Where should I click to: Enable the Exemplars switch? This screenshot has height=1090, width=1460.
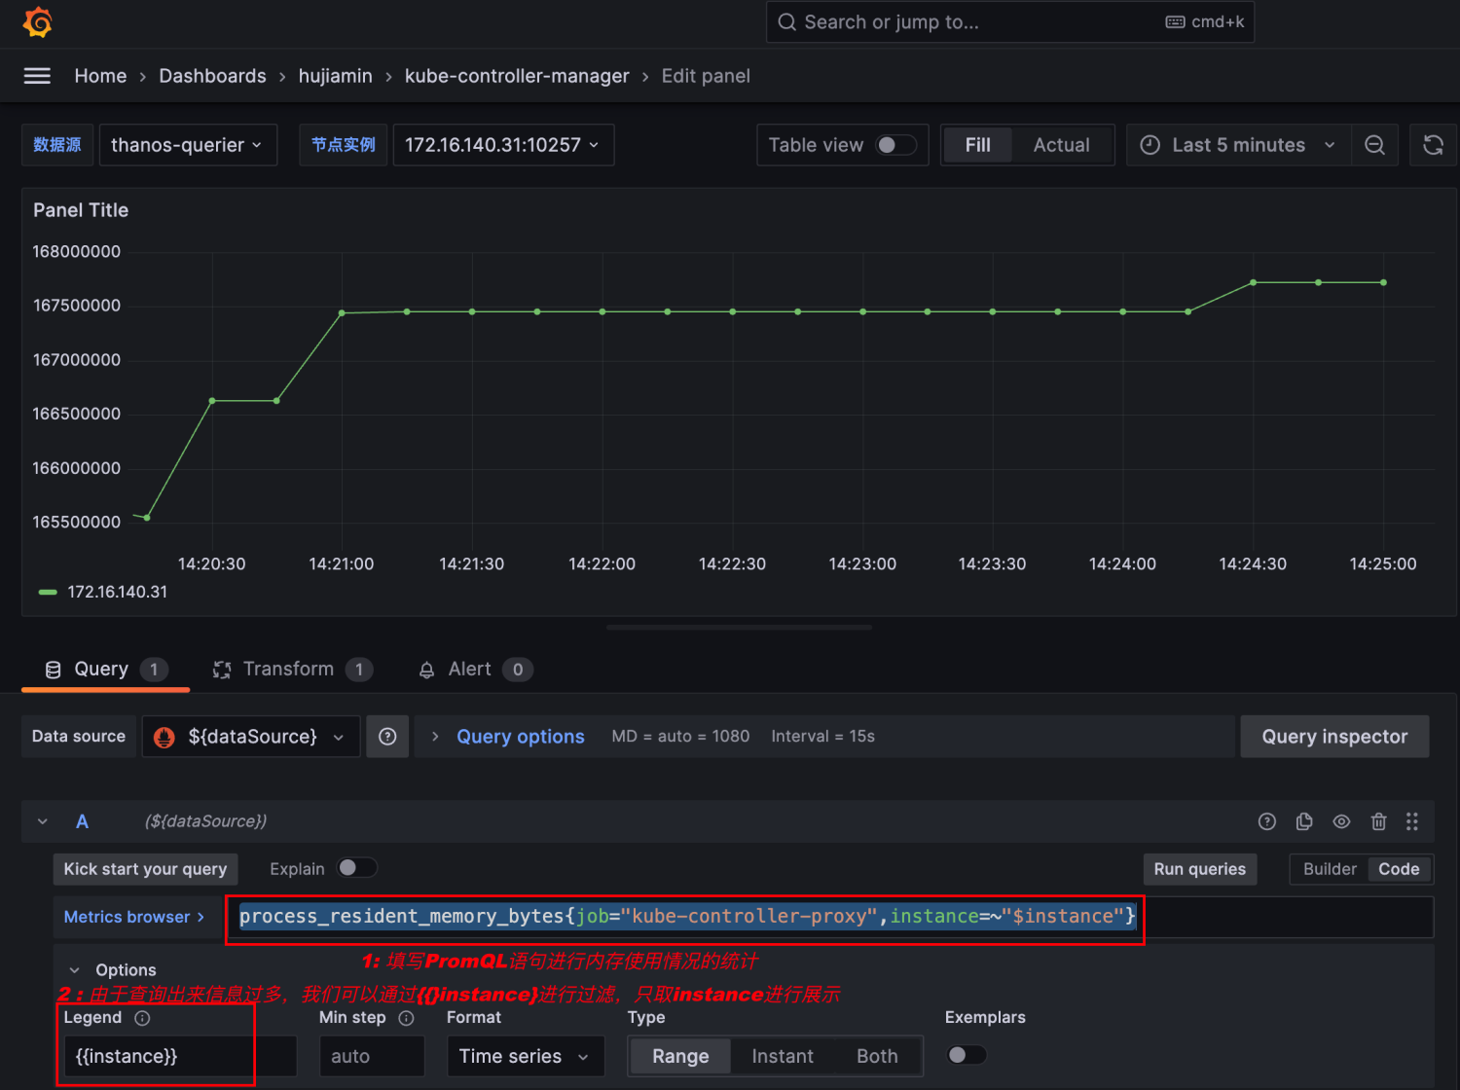point(967,1055)
